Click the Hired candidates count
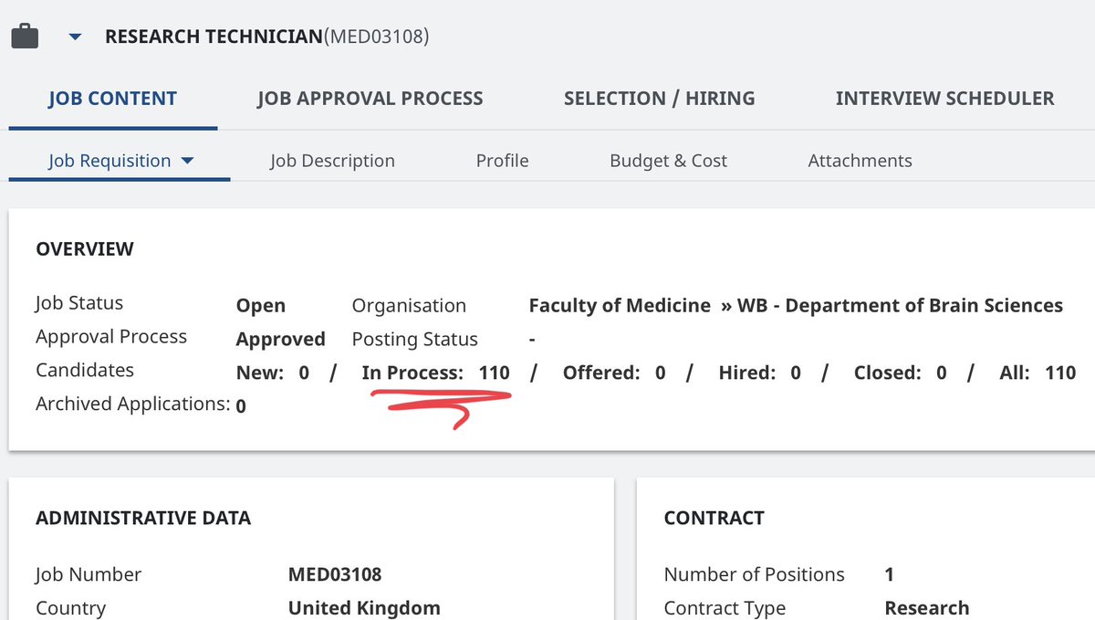 tap(796, 373)
